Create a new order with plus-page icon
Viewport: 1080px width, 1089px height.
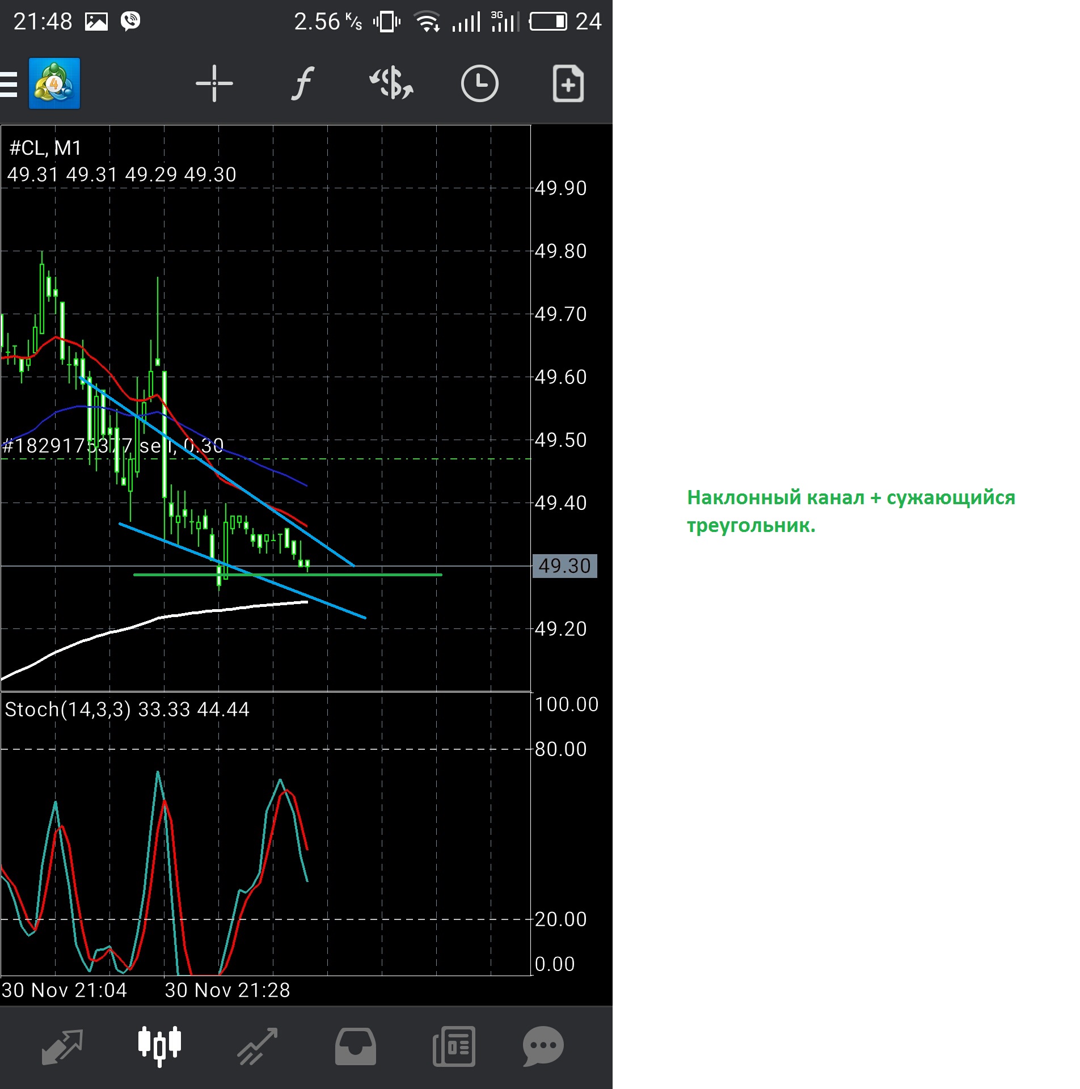pyautogui.click(x=568, y=83)
